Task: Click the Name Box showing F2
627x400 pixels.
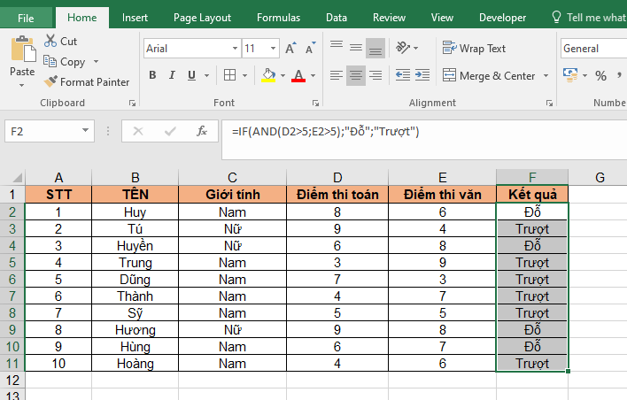Action: pos(53,131)
